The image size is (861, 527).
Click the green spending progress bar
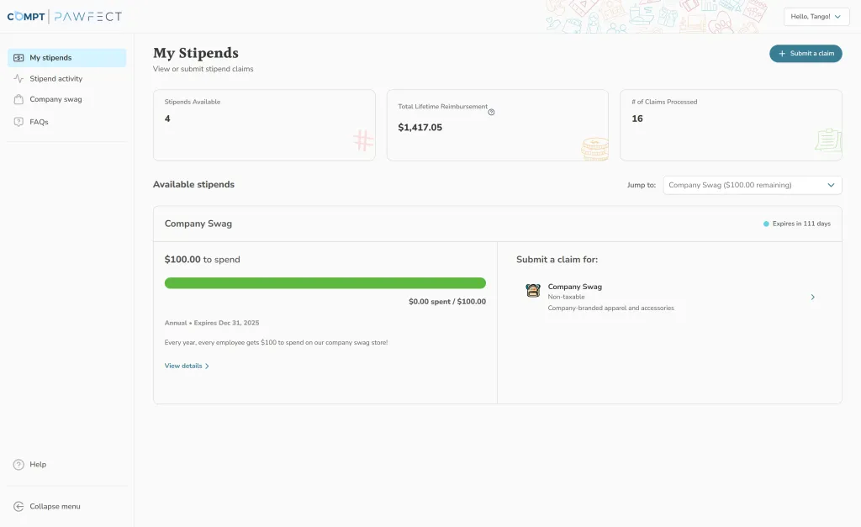click(325, 282)
